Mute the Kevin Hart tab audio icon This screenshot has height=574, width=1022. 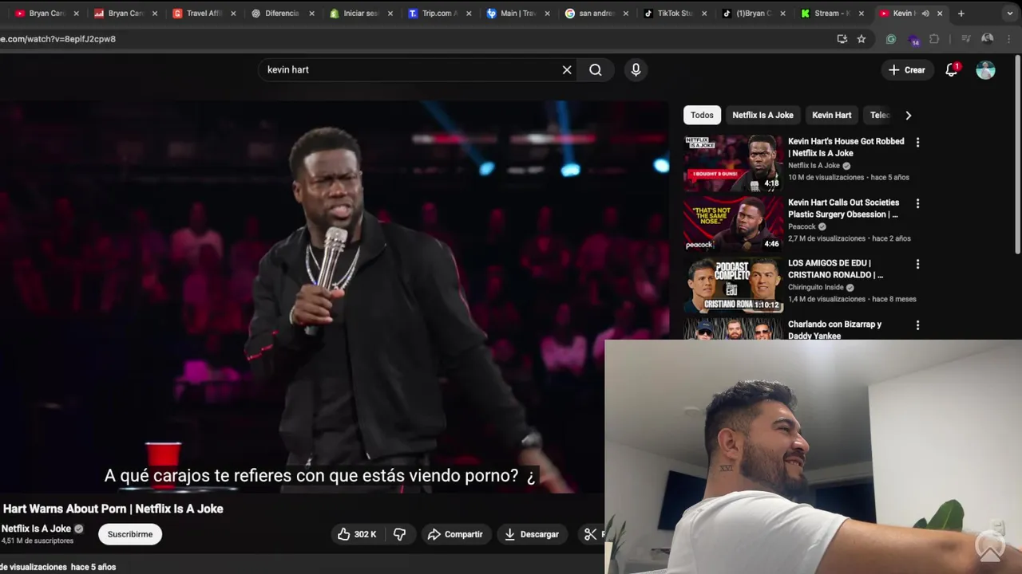tap(925, 14)
